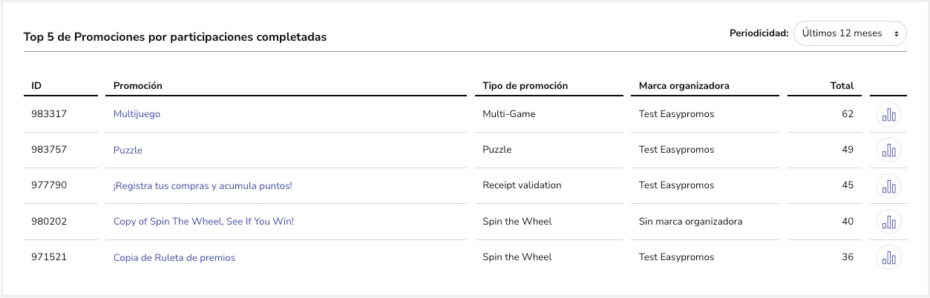Click the total value 62
Image resolution: width=930 pixels, height=298 pixels.
(x=848, y=114)
